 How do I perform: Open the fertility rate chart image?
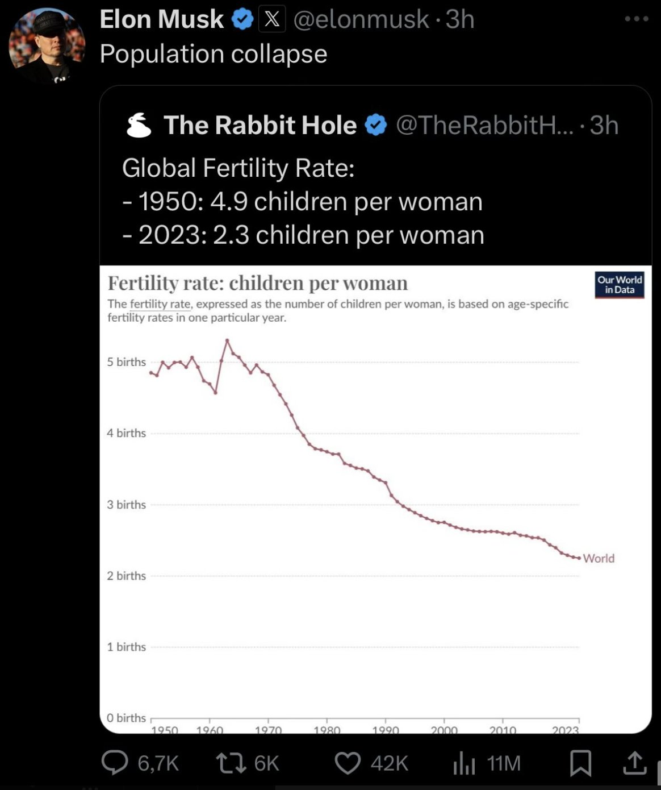pos(375,500)
